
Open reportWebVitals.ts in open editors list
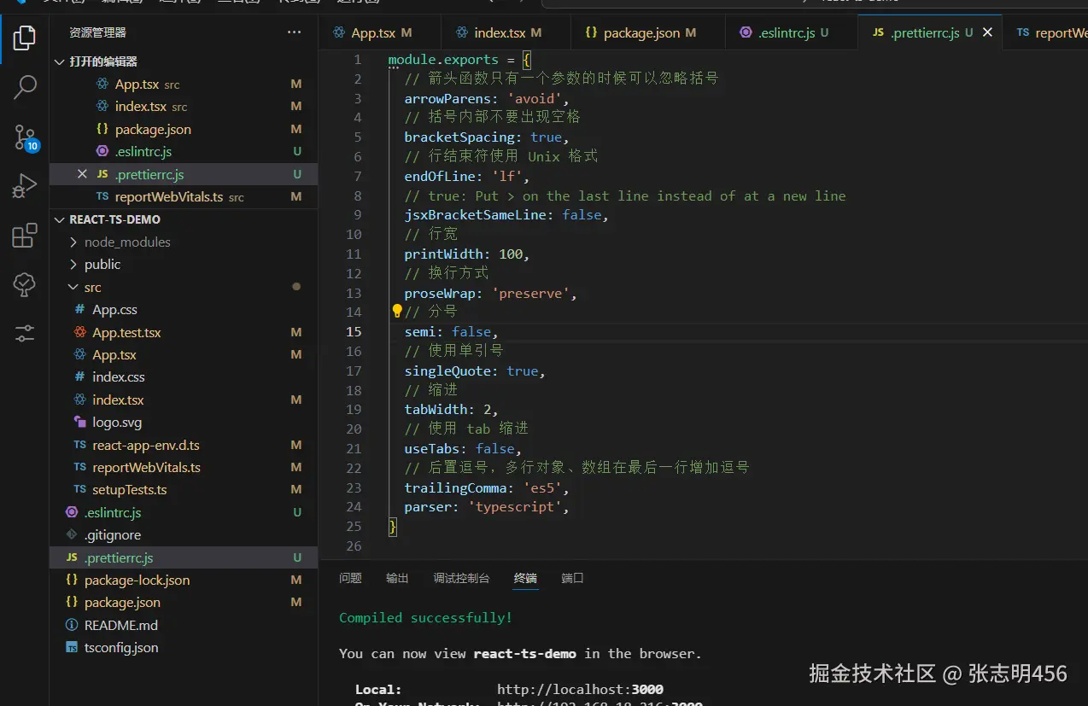184,196
